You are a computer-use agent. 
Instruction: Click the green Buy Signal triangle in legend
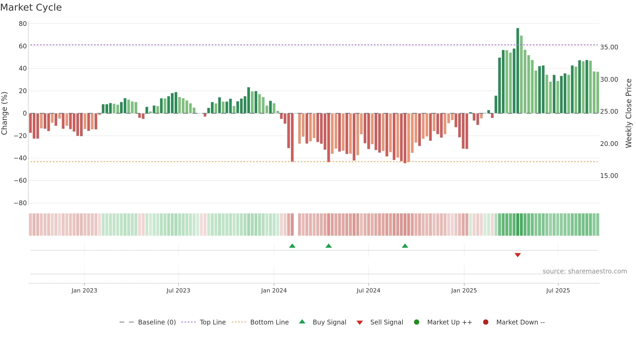tap(302, 322)
